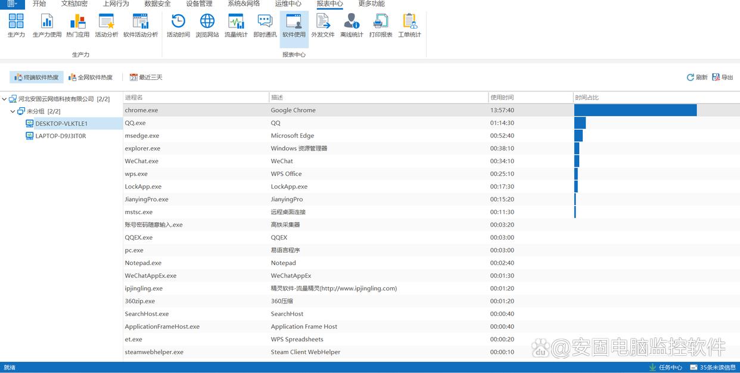The image size is (740, 373).
Task: Select LAPTOP-D9J3IT0R in the device tree
Action: point(60,136)
